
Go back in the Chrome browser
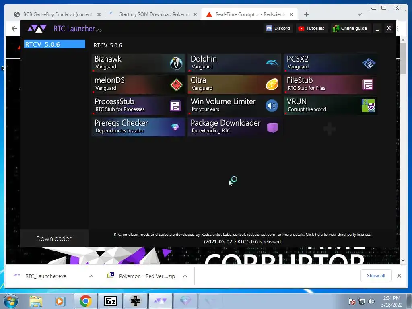coord(14,29)
